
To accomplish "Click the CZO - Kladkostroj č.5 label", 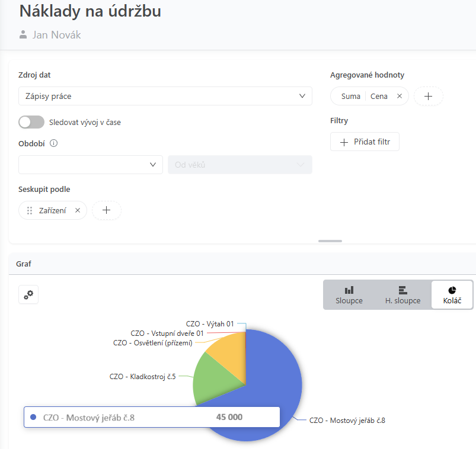I will (142, 377).
